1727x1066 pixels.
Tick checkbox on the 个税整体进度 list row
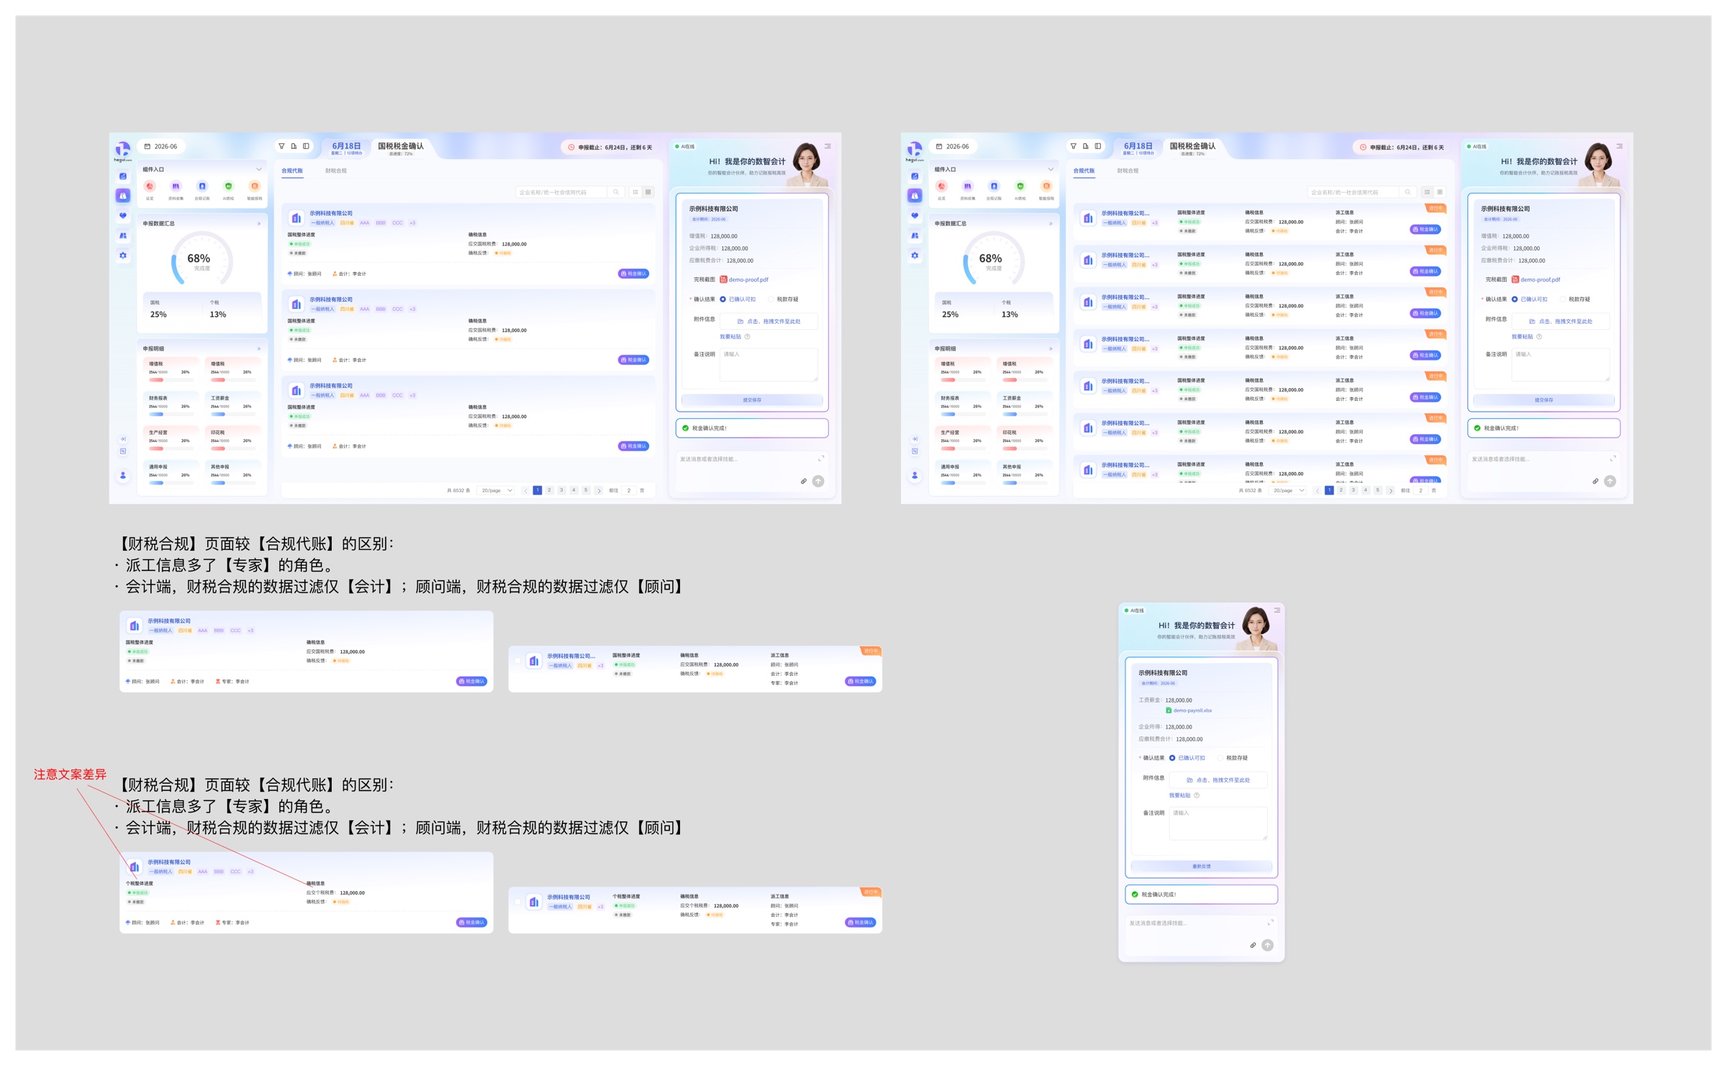pos(517,902)
